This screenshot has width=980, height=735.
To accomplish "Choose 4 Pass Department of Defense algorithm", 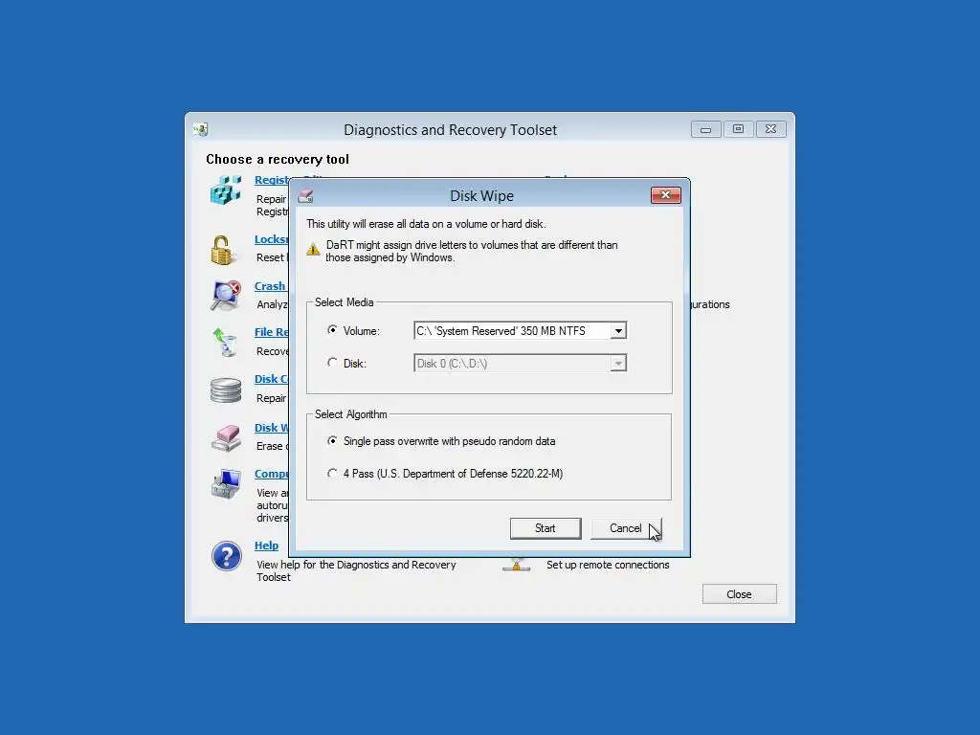I will click(332, 473).
